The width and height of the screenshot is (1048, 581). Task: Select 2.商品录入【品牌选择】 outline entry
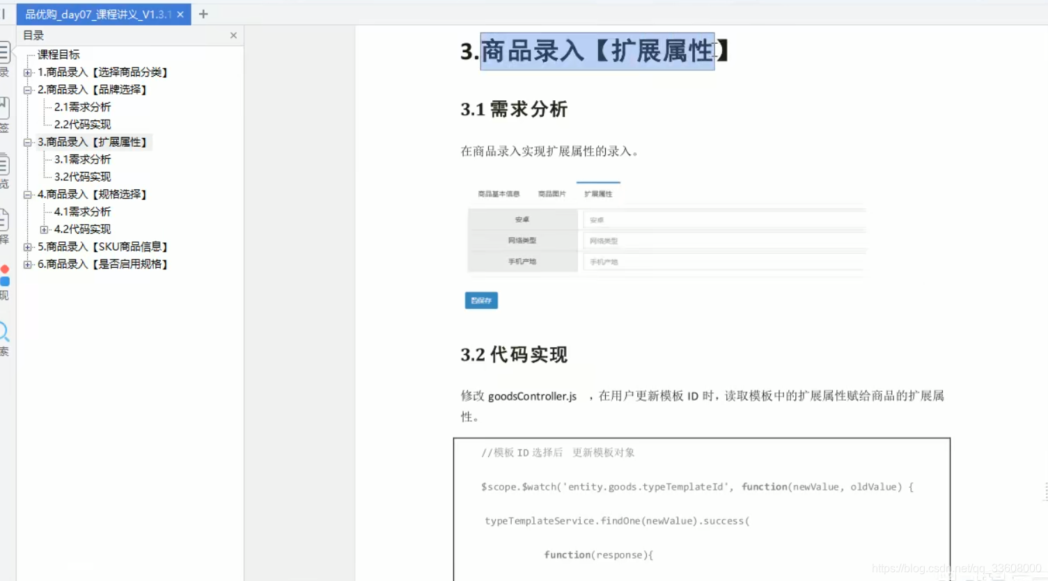tap(93, 90)
